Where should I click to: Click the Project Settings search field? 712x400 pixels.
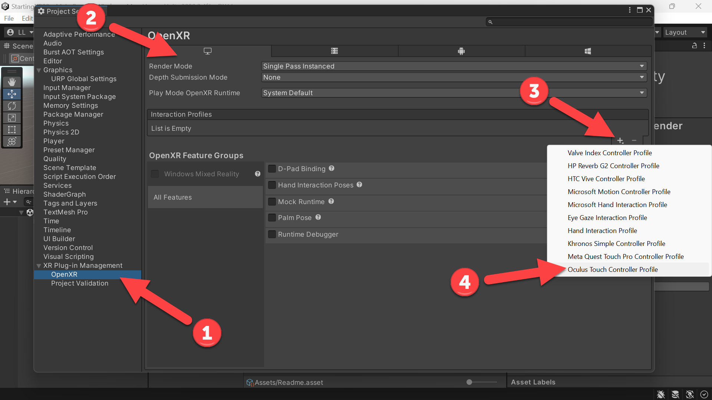(x=569, y=22)
